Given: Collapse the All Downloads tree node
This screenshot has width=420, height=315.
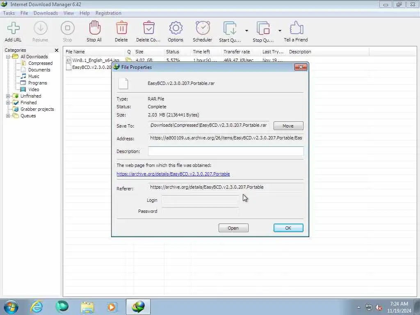Looking at the screenshot, I should (x=8, y=57).
